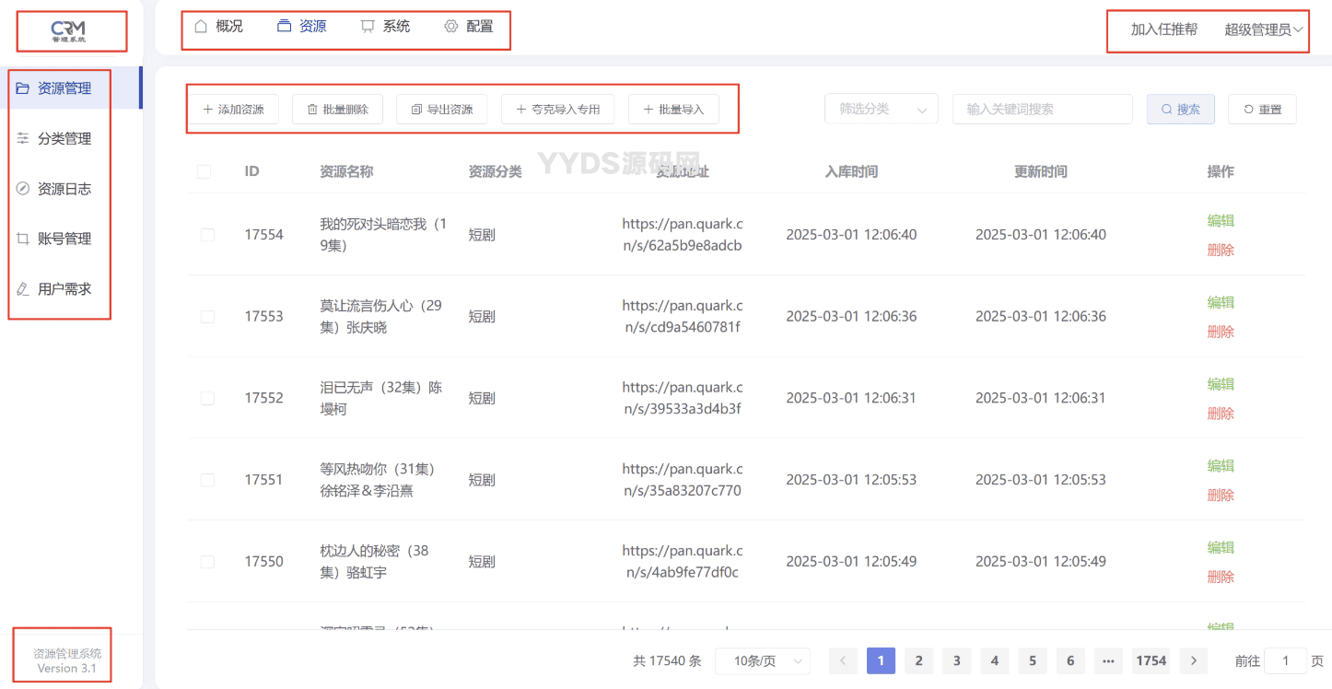Click the 导出资源 button
The width and height of the screenshot is (1332, 689).
point(442,109)
